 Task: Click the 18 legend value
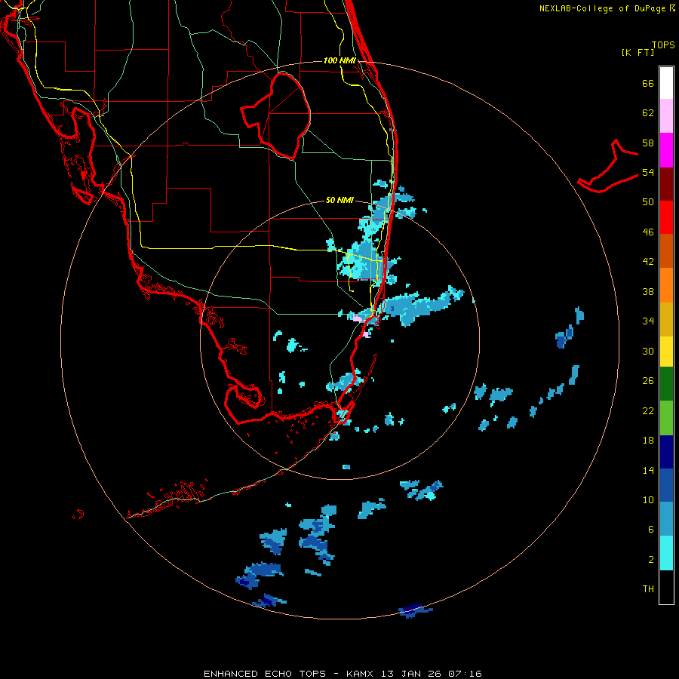648,441
